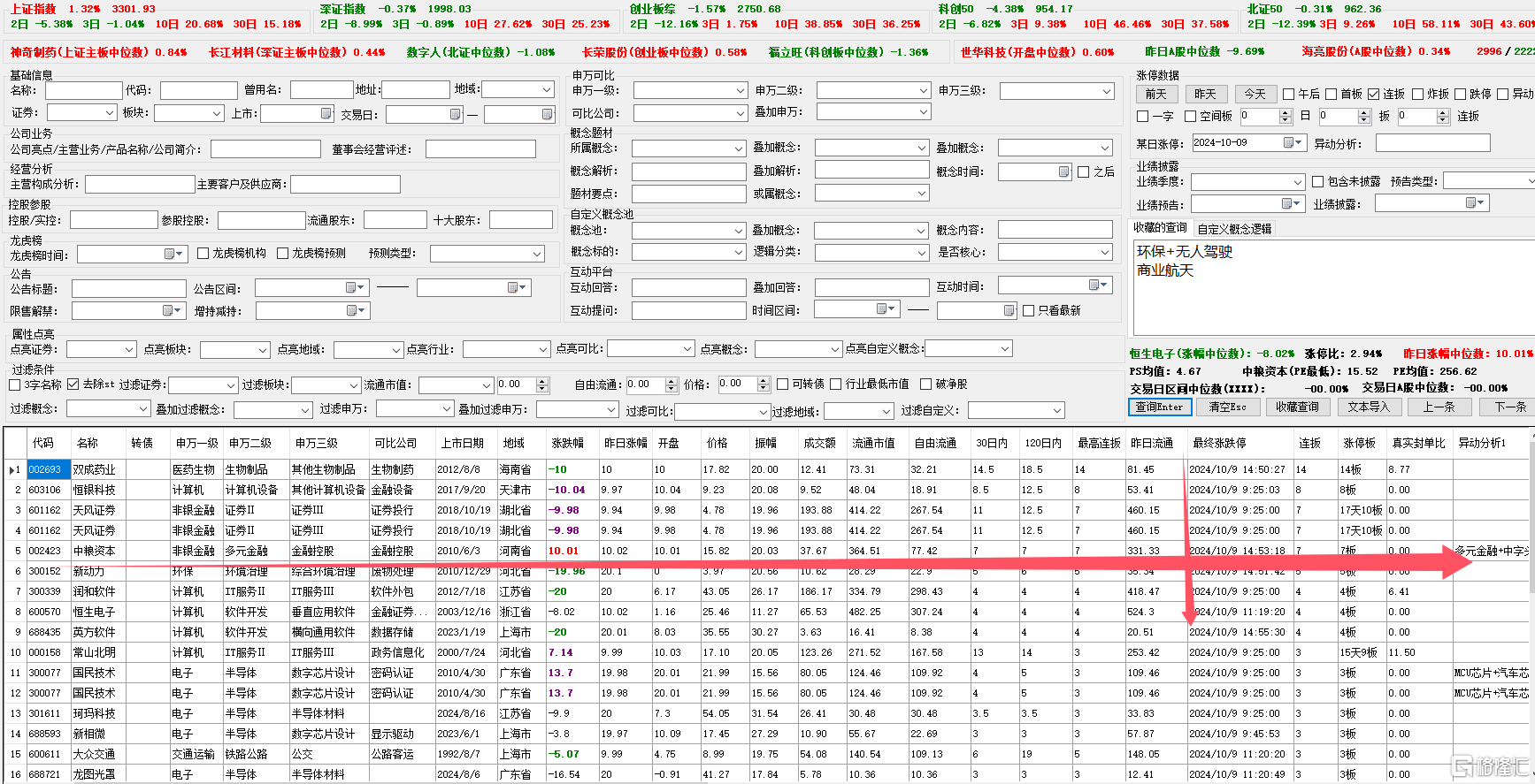Expand the 地域 dropdown in 基础信息

[x=547, y=89]
